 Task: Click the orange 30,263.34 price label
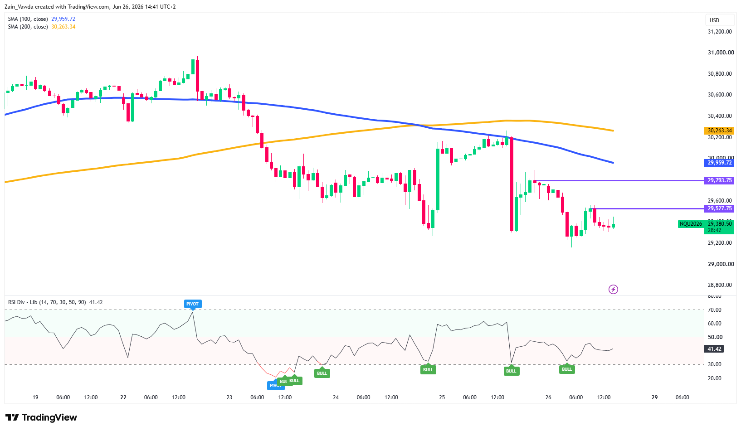pyautogui.click(x=719, y=131)
